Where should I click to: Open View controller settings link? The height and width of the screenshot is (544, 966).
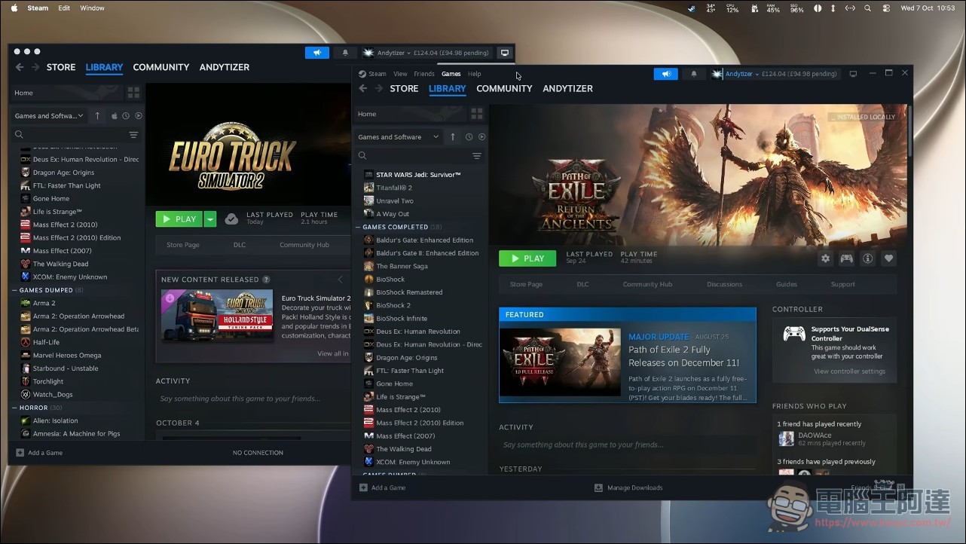849,371
